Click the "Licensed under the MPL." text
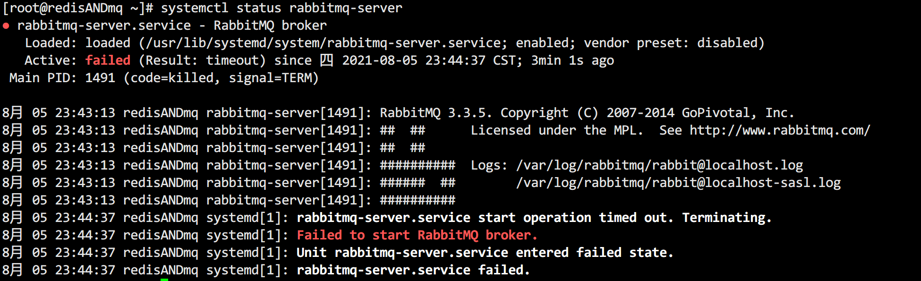The height and width of the screenshot is (281, 921). [556, 130]
